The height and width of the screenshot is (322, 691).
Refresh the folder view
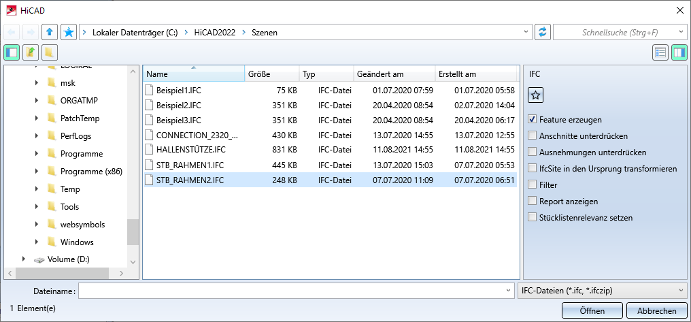(x=543, y=32)
